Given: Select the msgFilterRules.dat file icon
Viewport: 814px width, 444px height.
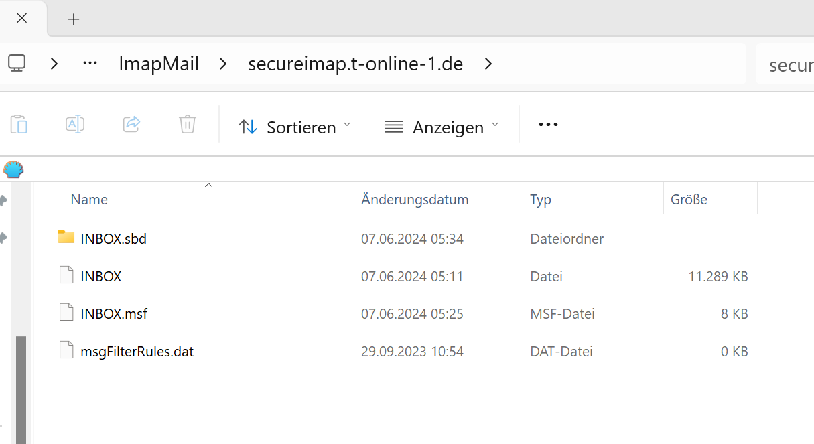Looking at the screenshot, I should coord(66,350).
